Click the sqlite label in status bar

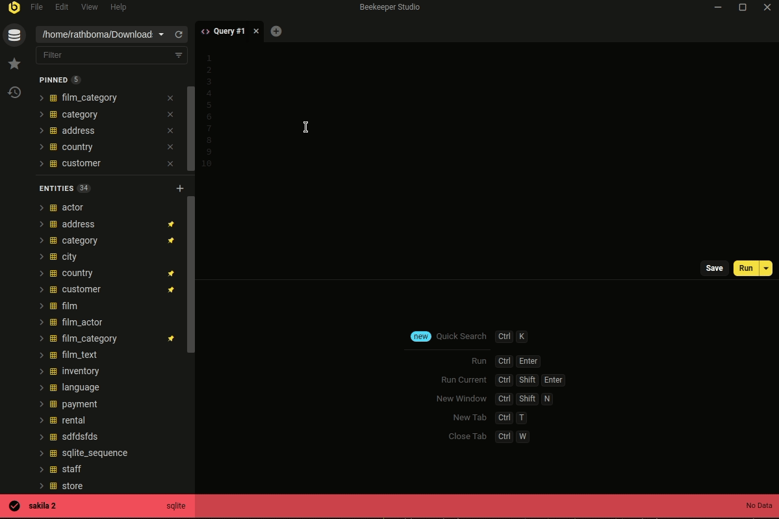pos(176,506)
